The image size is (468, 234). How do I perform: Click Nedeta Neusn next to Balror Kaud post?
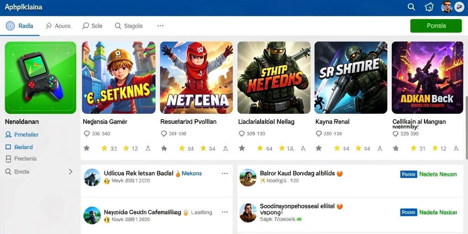438,174
